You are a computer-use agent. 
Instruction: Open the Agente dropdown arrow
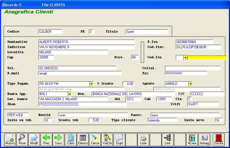point(191,84)
